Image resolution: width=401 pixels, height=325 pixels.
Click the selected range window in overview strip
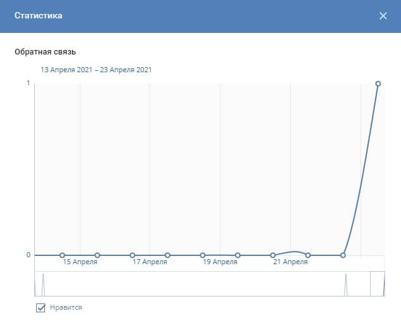[378, 283]
